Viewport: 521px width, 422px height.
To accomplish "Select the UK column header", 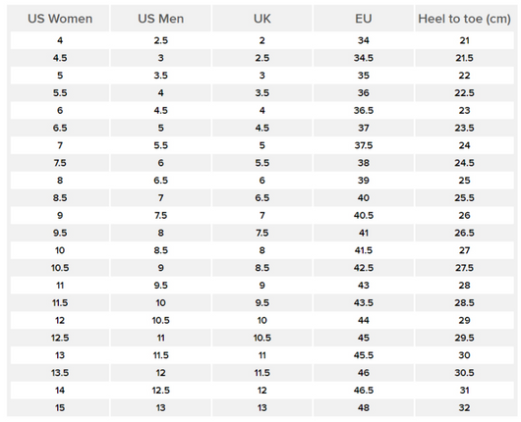I will point(262,19).
